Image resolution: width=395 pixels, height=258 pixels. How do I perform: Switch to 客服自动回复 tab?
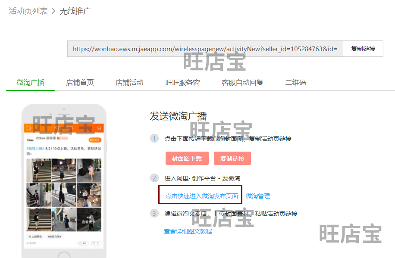[x=242, y=82]
